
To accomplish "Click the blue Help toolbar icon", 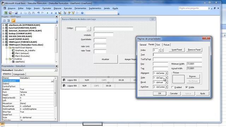I will pos(82,13).
